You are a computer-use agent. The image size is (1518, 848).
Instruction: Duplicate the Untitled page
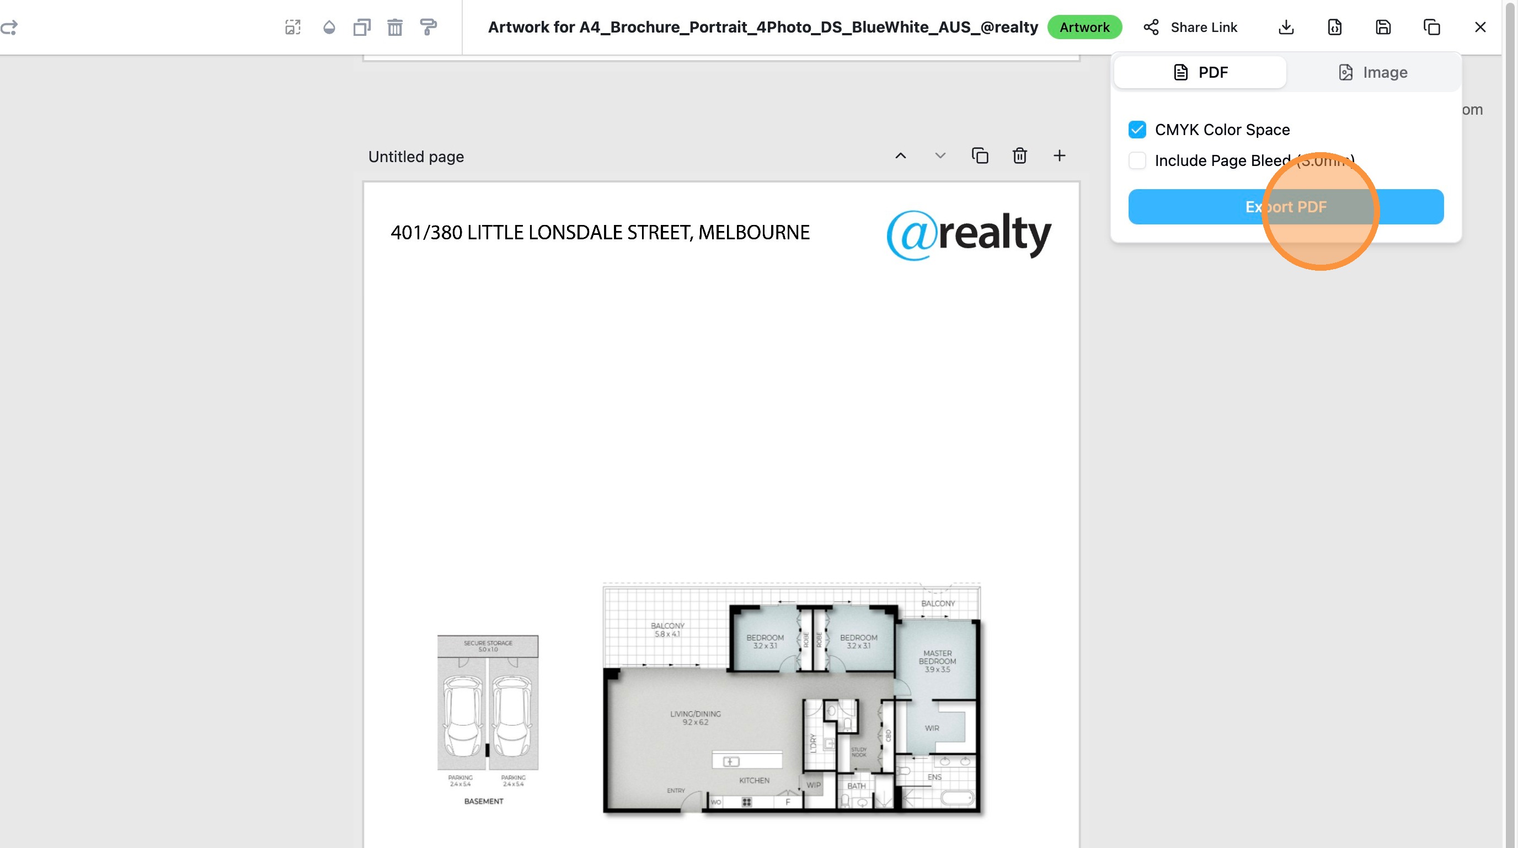980,156
